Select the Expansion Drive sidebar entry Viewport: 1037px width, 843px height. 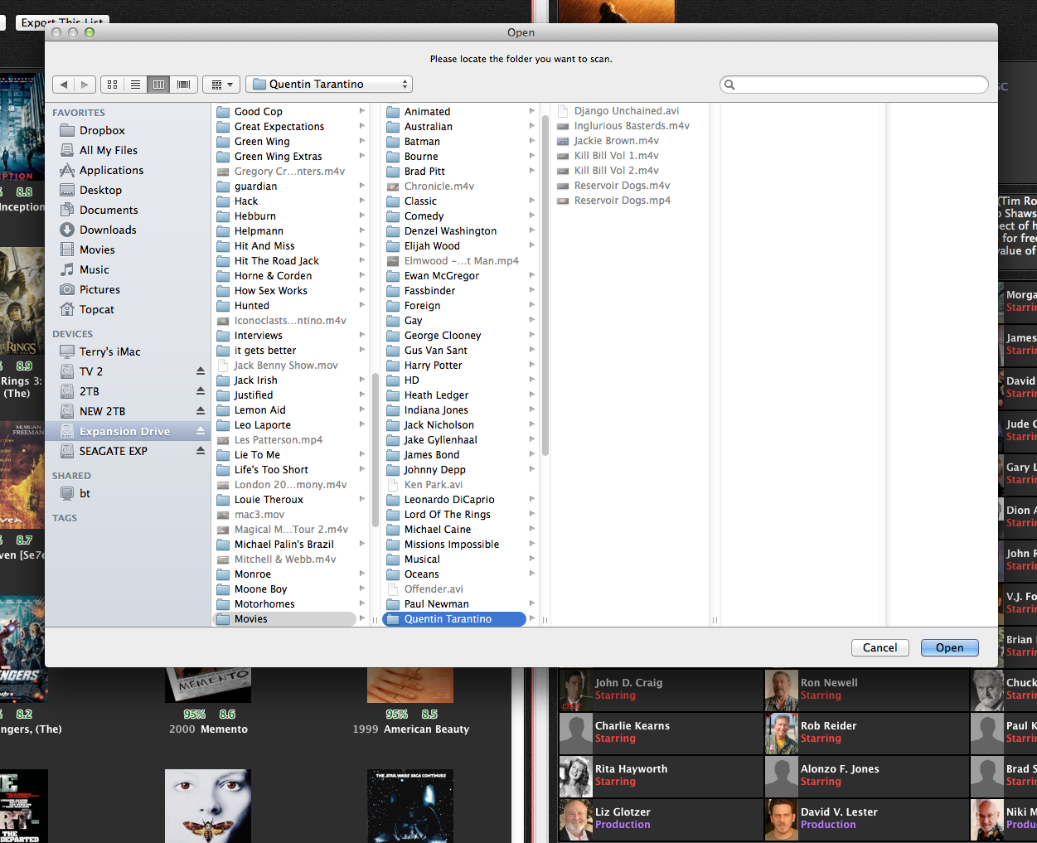pyautogui.click(x=128, y=431)
